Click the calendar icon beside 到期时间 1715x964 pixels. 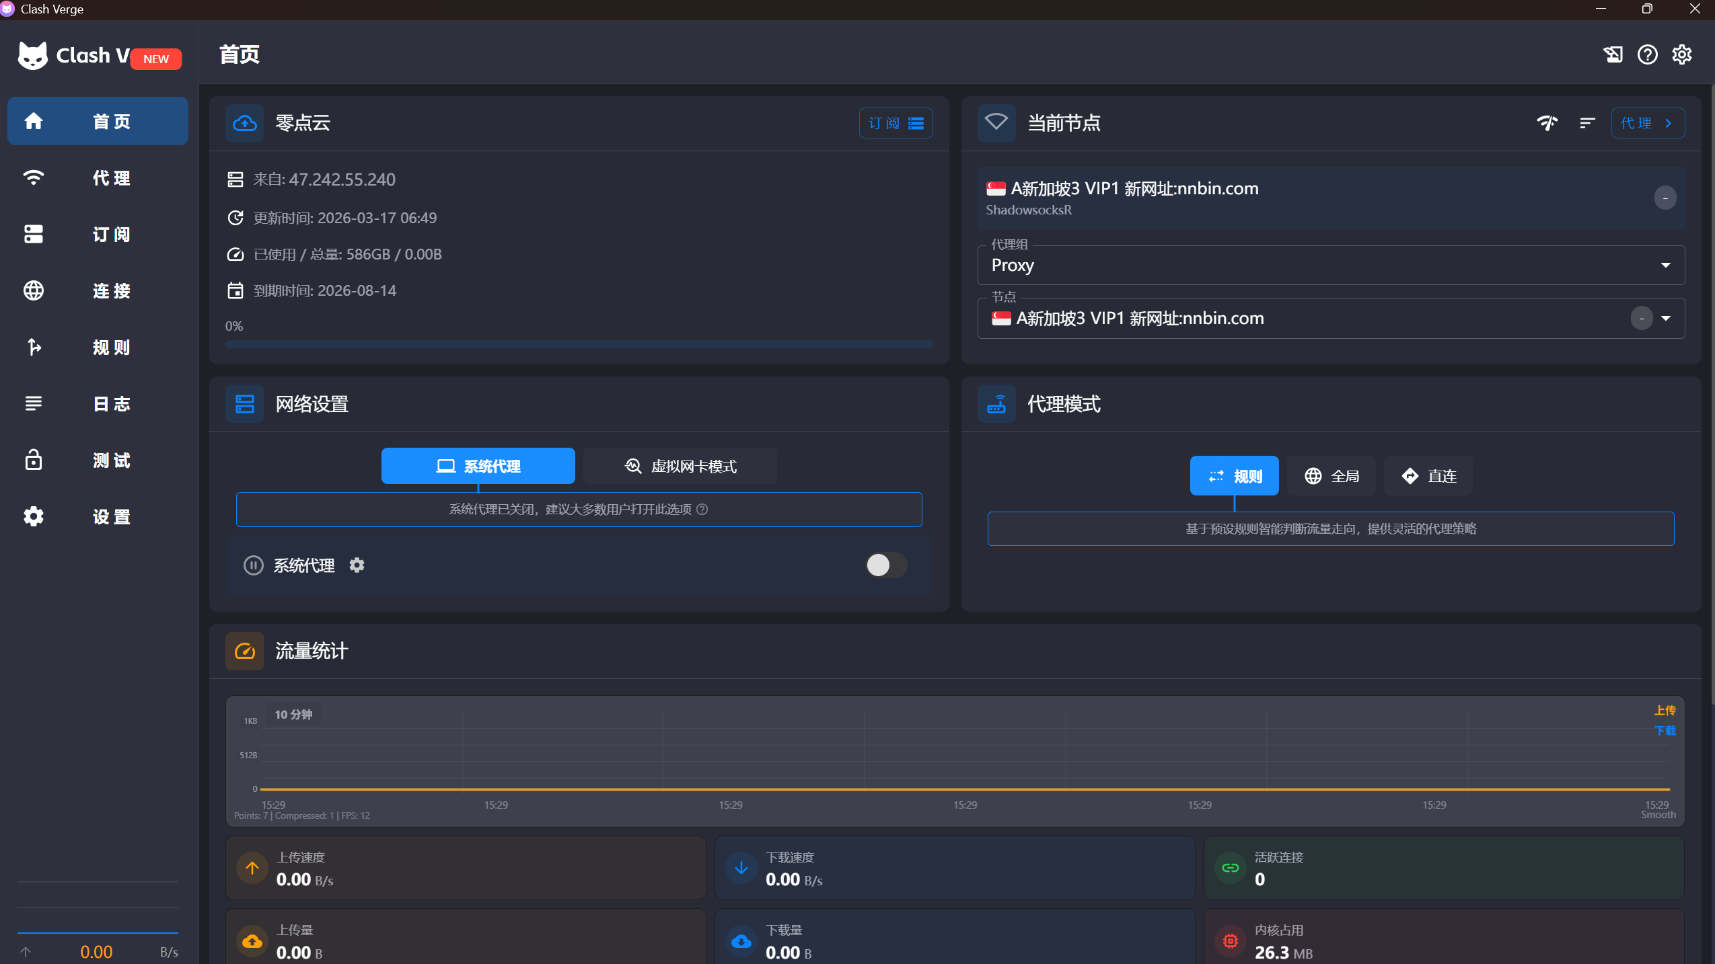235,290
